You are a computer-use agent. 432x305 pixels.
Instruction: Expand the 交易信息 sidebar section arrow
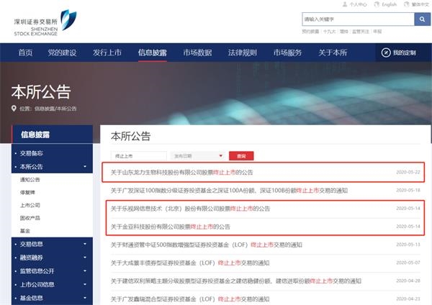coord(85,244)
